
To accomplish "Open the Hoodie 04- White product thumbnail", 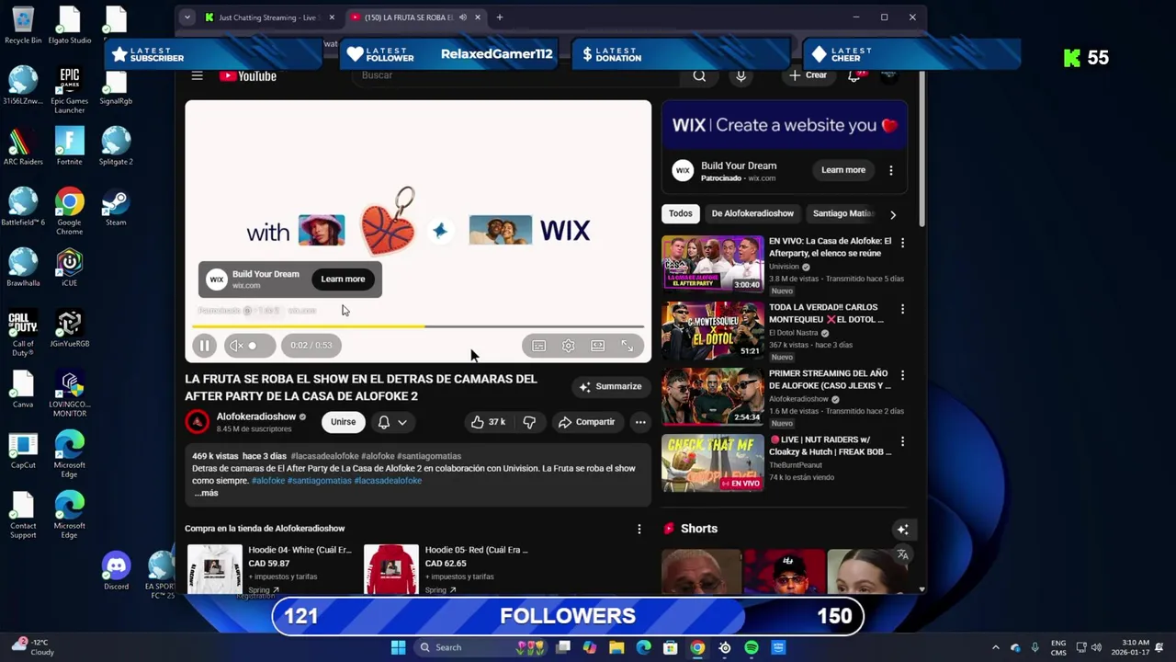I will tap(215, 569).
